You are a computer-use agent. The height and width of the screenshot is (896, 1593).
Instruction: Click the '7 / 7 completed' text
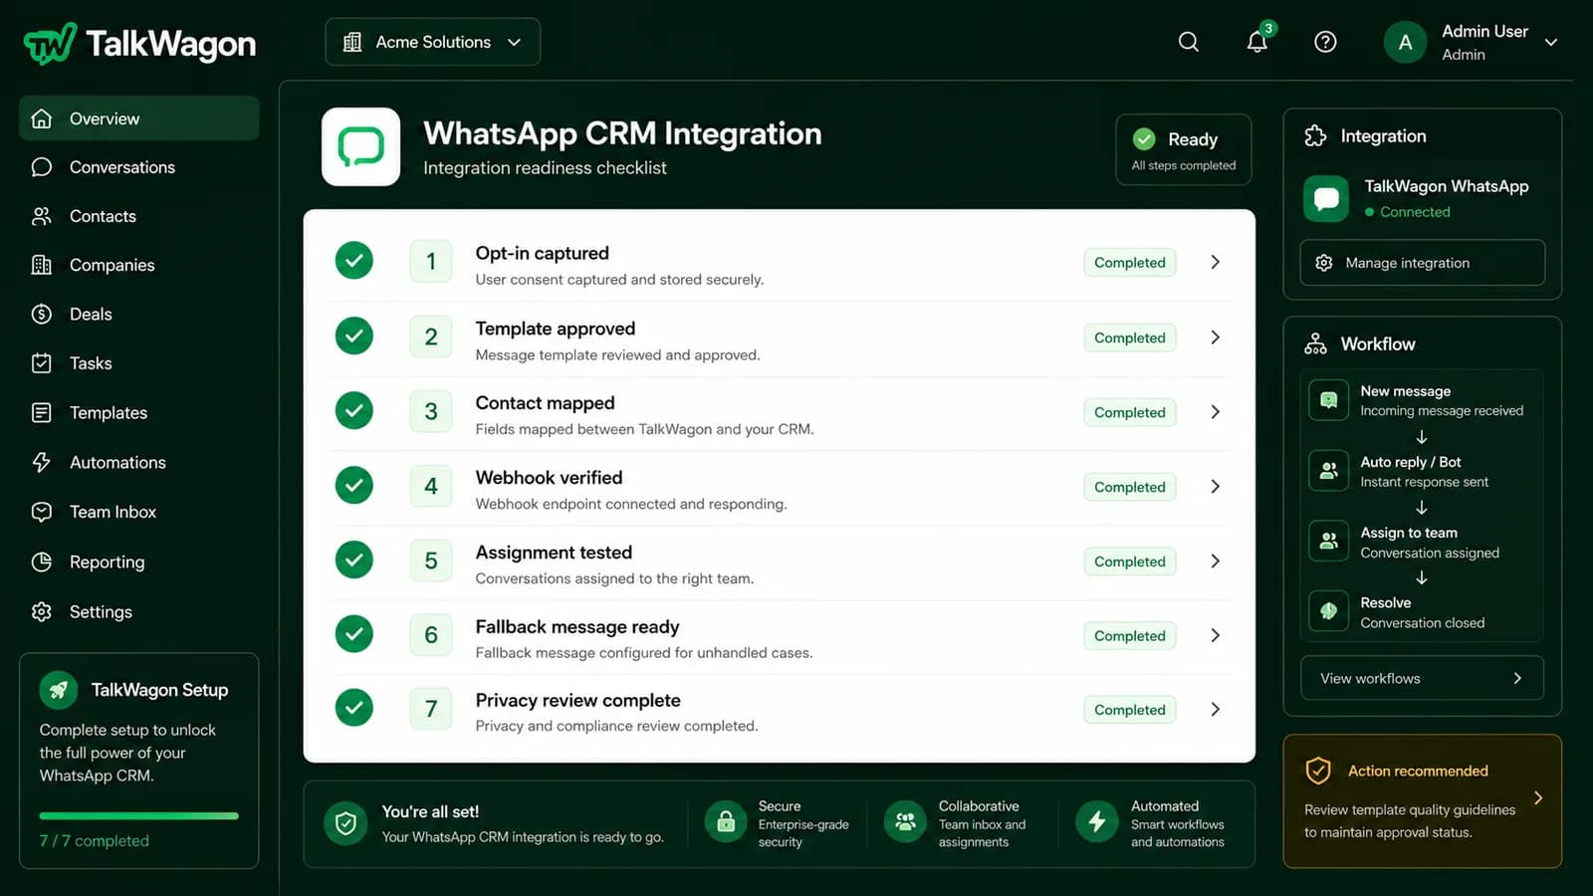95,840
